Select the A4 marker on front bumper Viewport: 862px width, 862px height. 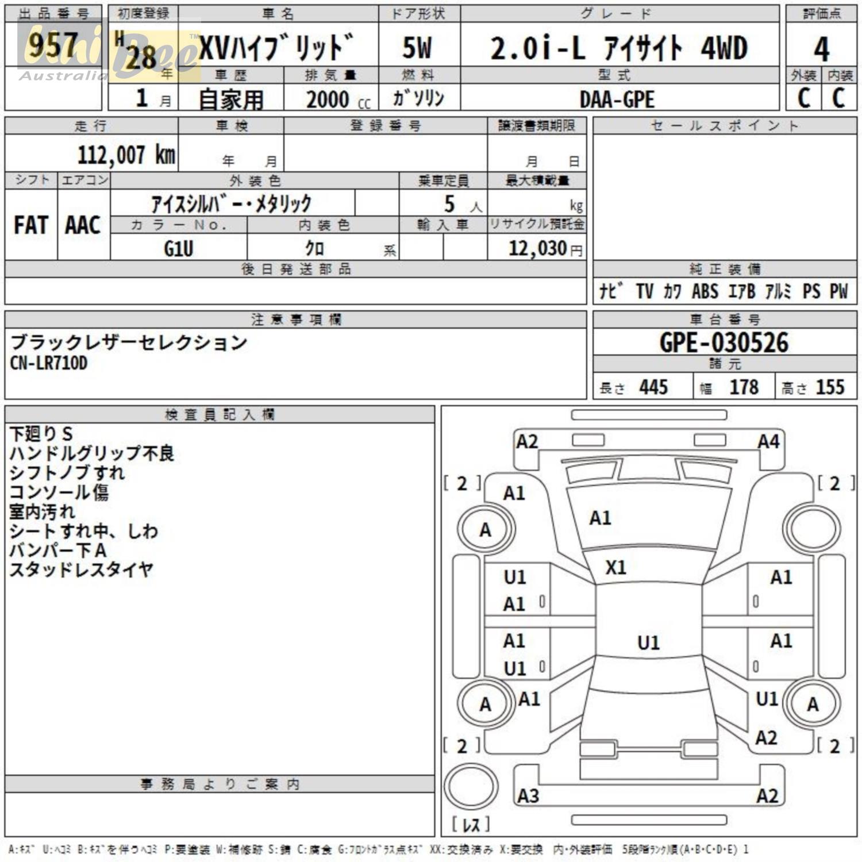tap(768, 441)
